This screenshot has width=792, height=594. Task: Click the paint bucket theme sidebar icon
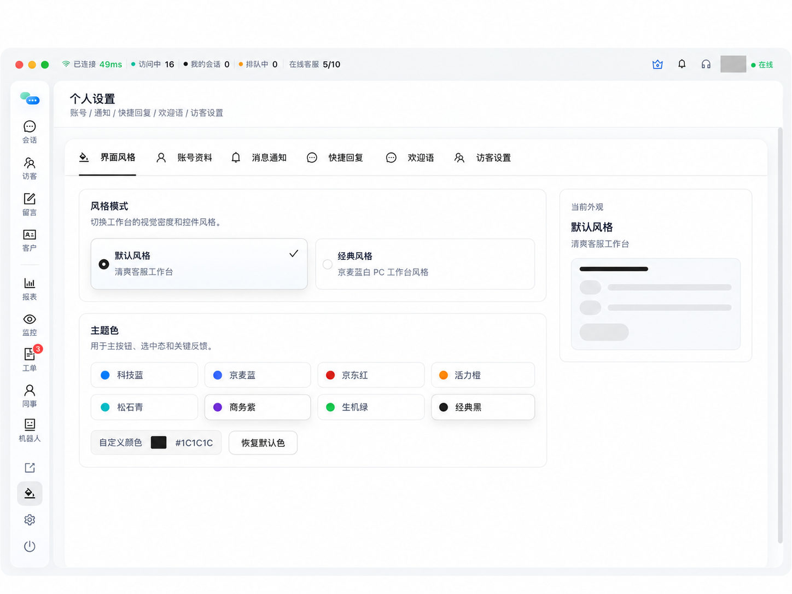tap(30, 493)
